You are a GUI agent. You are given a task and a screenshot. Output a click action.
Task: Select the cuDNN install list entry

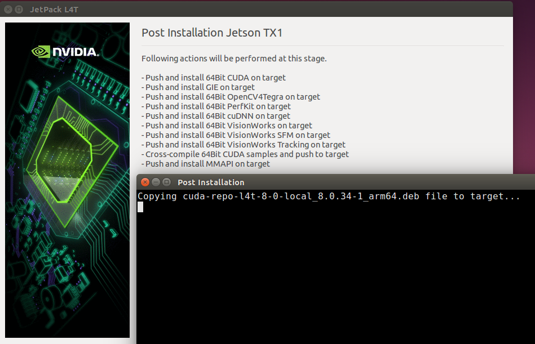pos(216,116)
